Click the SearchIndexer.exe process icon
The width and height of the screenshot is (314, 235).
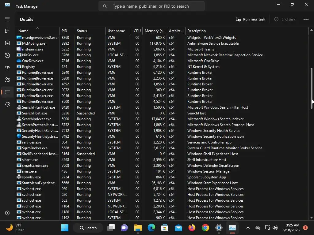click(19, 119)
